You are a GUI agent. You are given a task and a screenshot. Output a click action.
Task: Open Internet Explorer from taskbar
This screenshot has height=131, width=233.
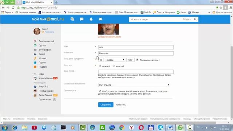click(x=15, y=128)
